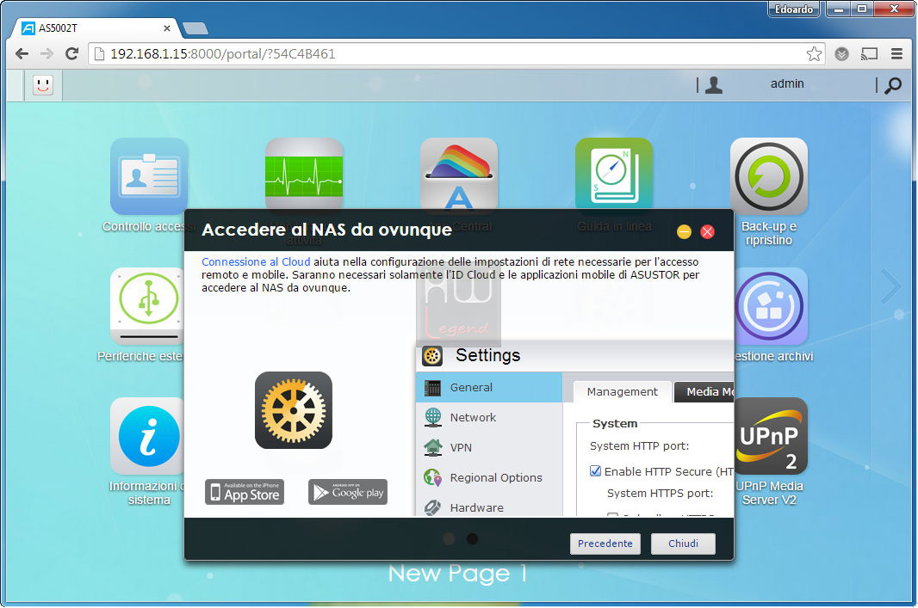The width and height of the screenshot is (918, 608).
Task: Open the Controllo accessi desktop app
Action: (x=149, y=176)
